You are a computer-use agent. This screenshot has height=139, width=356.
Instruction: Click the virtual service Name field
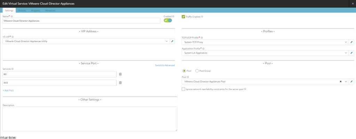(x=81, y=21)
